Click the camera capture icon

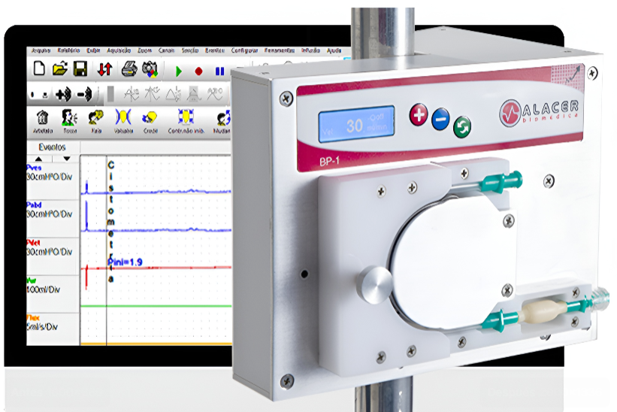point(150,69)
